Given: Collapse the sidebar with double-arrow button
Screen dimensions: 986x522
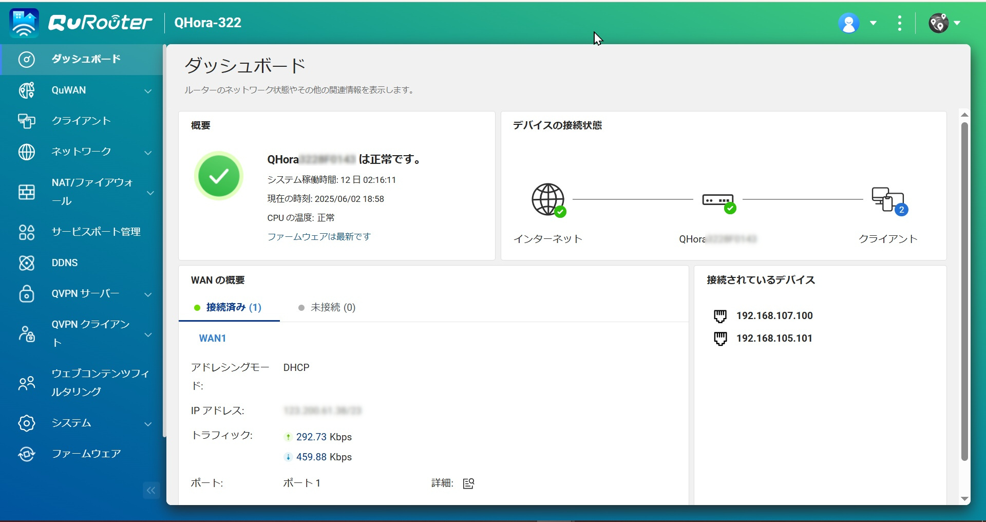Looking at the screenshot, I should 151,490.
